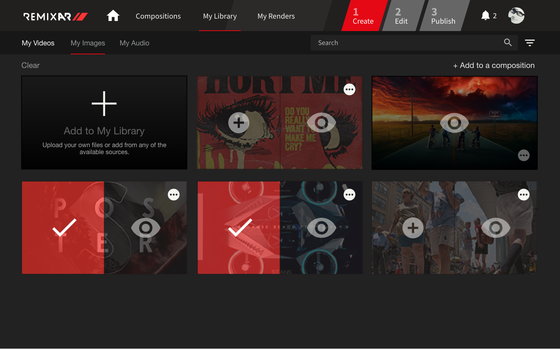Screen dimensions: 560x349
Task: Open more options on the street crowd photo
Action: coord(524,194)
